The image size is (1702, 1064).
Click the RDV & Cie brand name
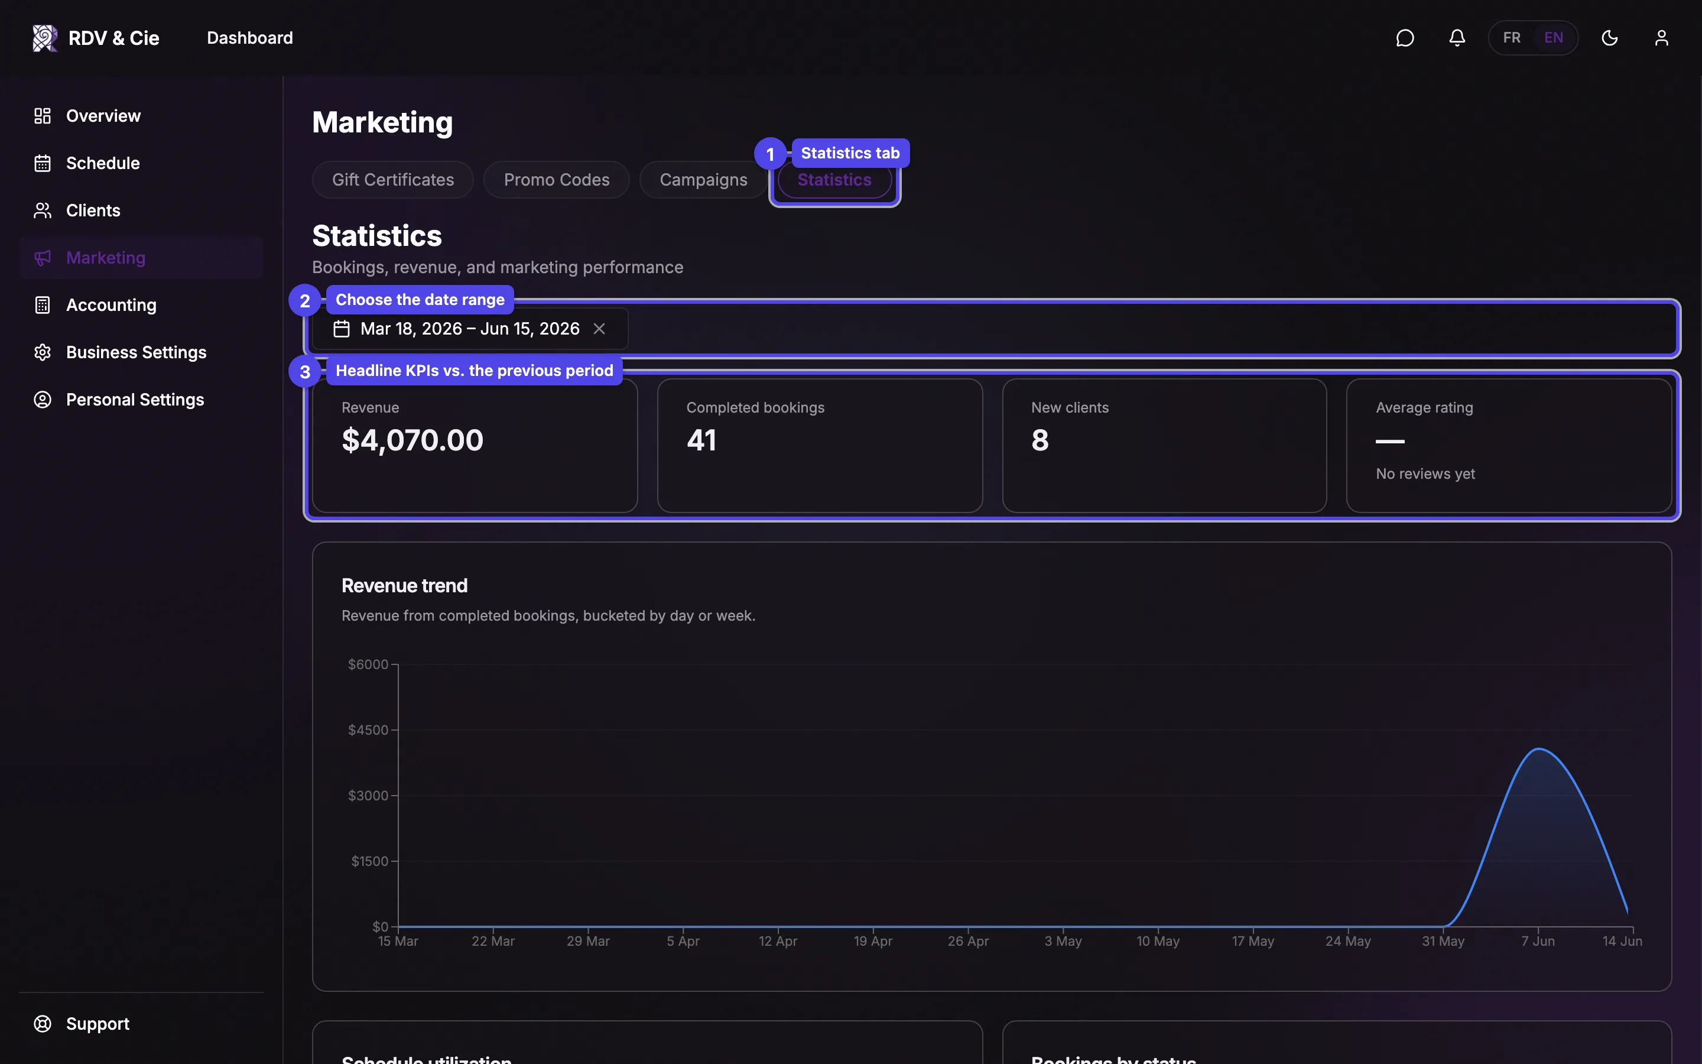coord(114,38)
